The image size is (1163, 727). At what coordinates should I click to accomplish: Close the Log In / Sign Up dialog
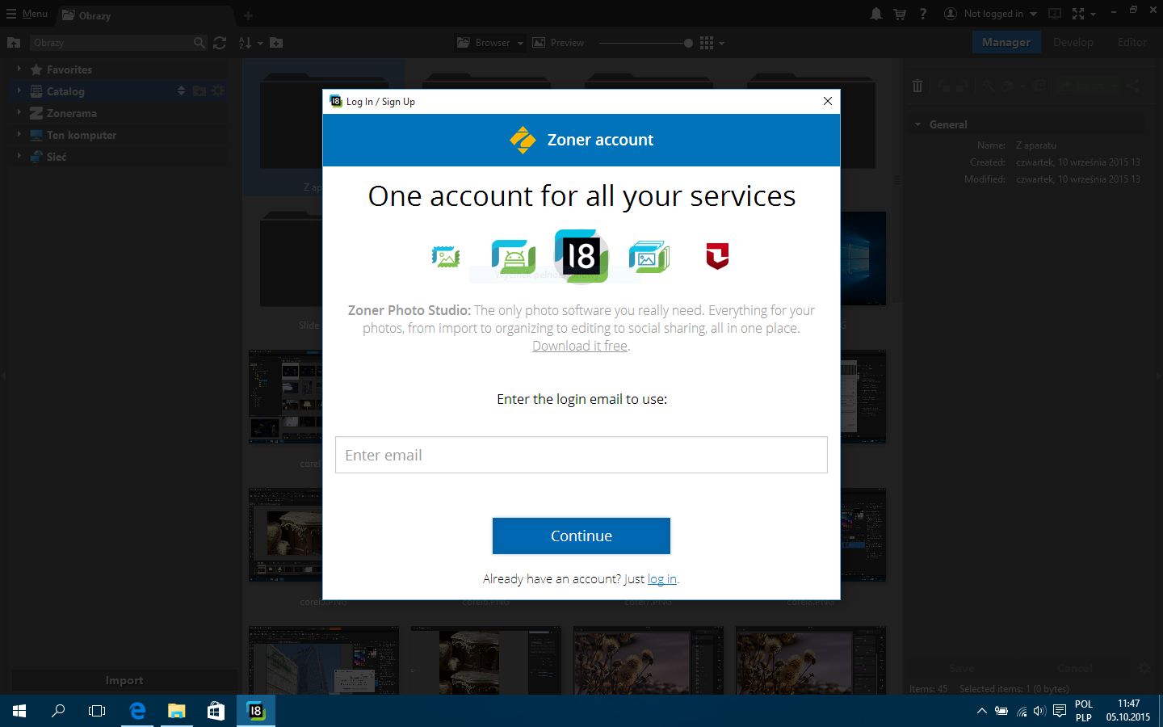827,101
